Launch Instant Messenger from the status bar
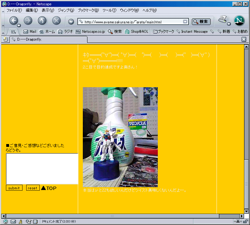 pos(21,221)
